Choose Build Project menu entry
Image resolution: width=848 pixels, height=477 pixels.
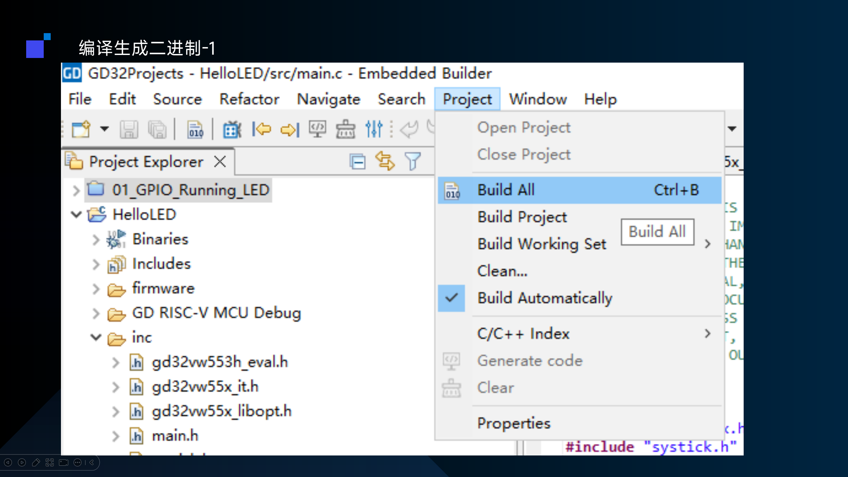tap(522, 217)
